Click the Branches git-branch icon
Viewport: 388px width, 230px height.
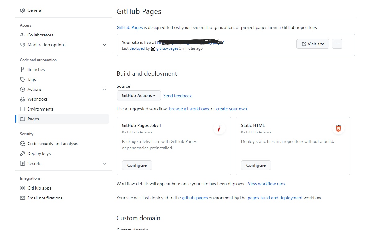click(23, 69)
